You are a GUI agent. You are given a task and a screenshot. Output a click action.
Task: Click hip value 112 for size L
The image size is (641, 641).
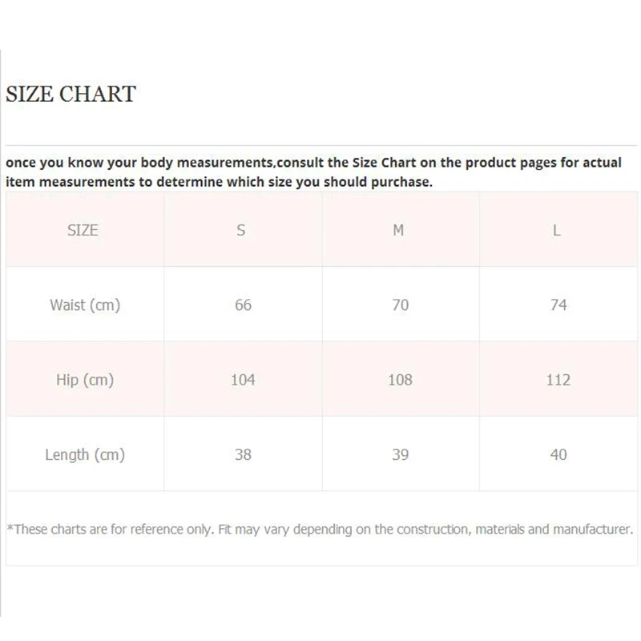coord(558,380)
